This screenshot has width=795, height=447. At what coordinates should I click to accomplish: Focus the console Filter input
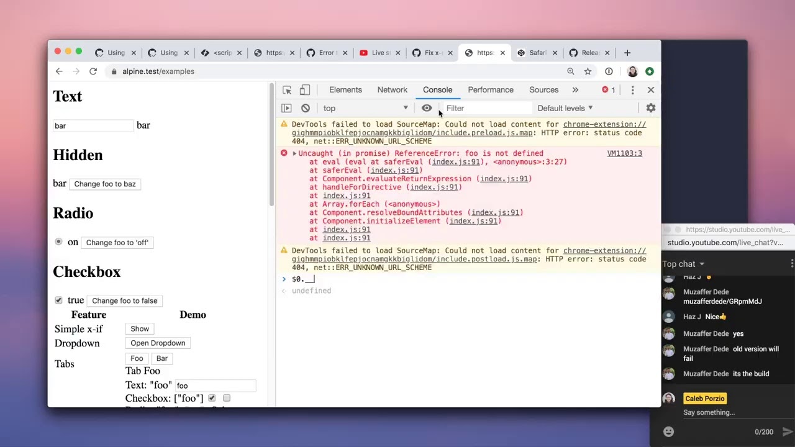[488, 108]
